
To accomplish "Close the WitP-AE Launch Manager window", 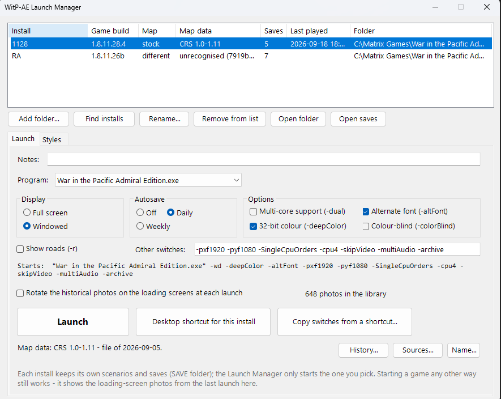I will pyautogui.click(x=487, y=7).
